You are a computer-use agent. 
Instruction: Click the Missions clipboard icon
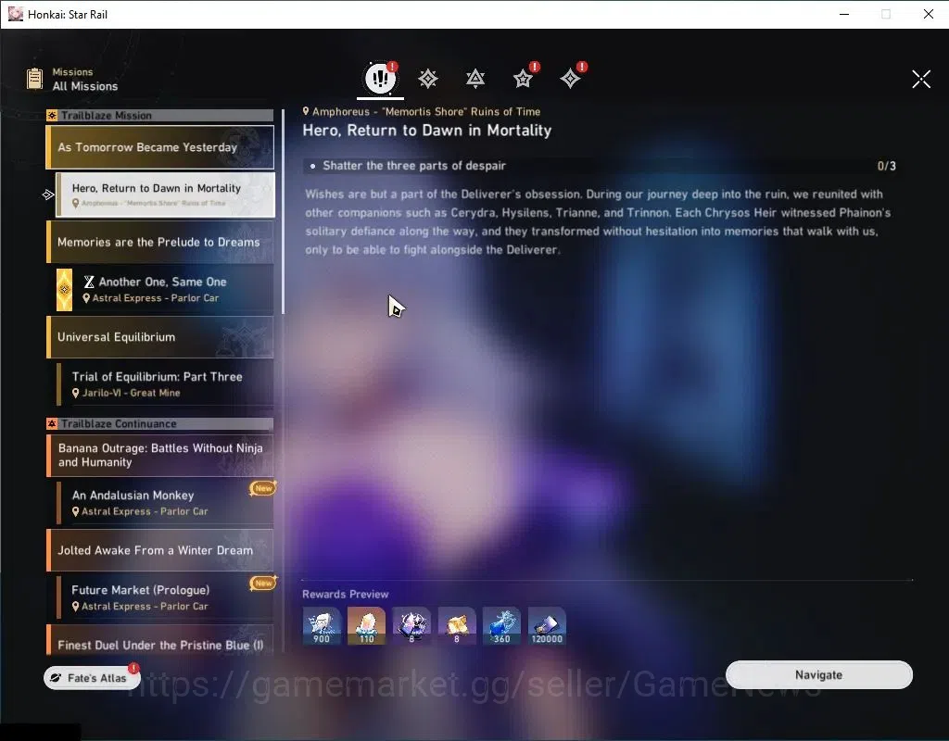click(34, 79)
